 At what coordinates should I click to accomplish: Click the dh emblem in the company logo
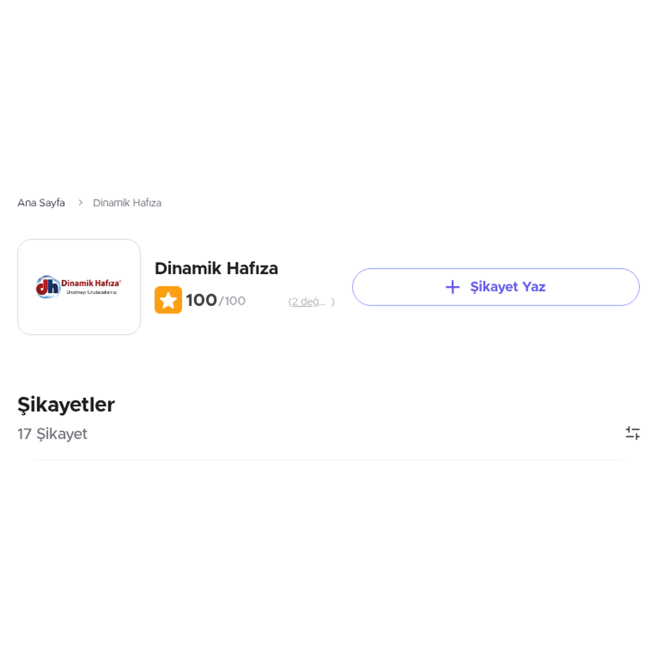pos(48,287)
